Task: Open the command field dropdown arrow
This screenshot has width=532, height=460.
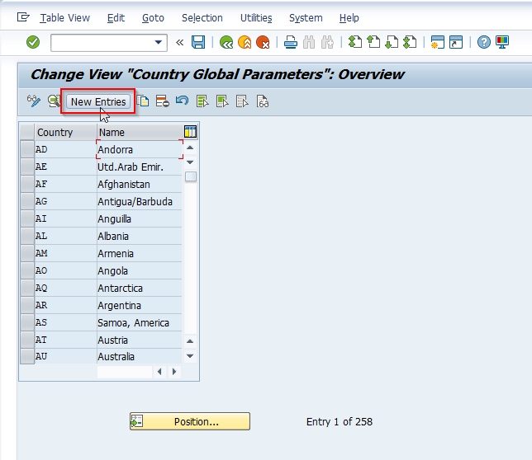Action: [159, 42]
